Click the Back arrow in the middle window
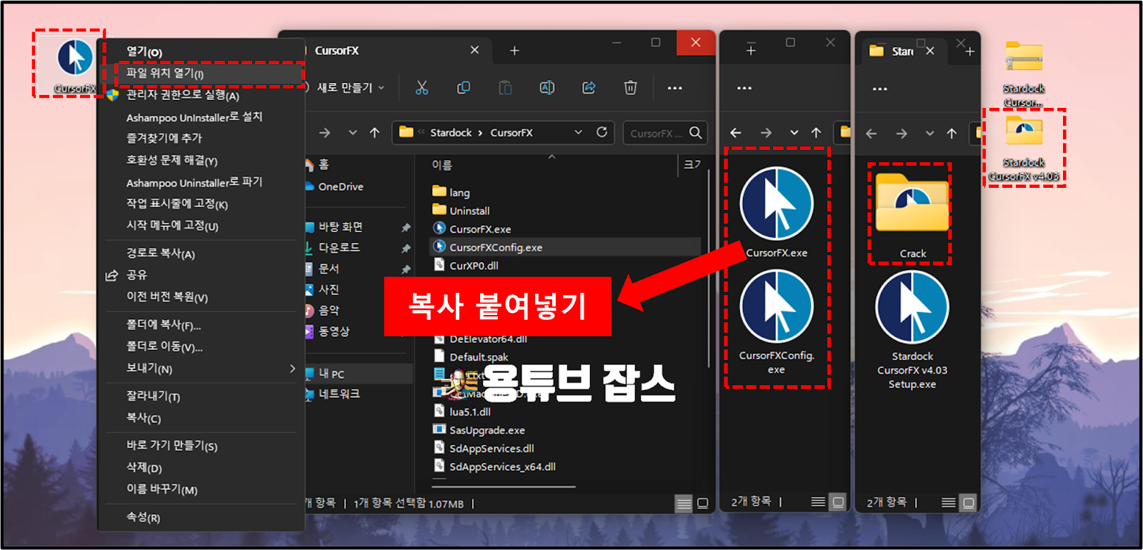The height and width of the screenshot is (550, 1143). point(736,133)
